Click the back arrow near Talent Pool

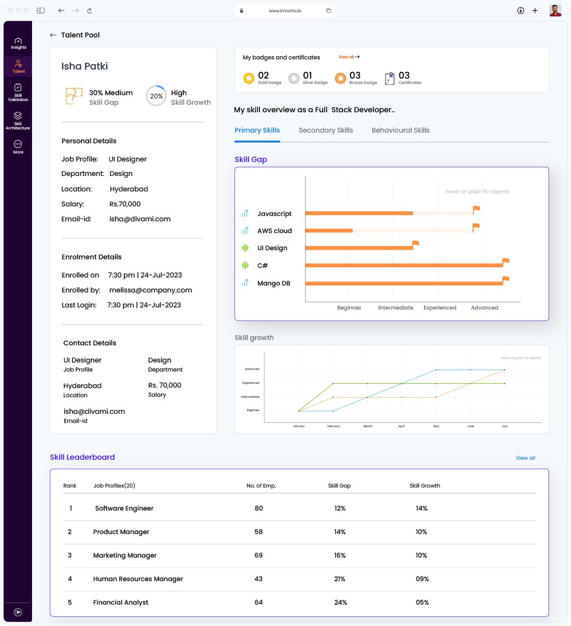click(x=53, y=35)
